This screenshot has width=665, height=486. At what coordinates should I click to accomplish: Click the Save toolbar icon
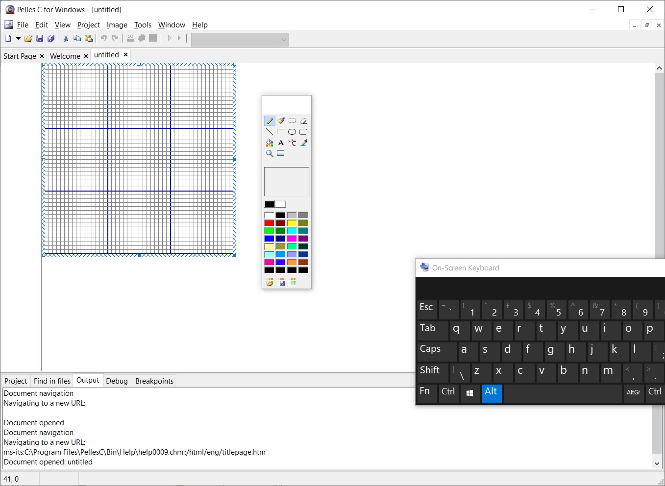click(40, 38)
